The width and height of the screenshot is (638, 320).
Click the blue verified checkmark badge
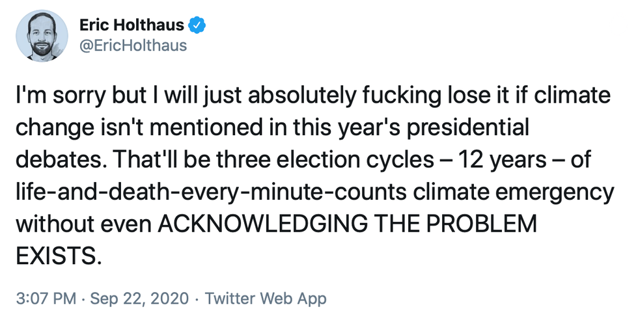tap(197, 25)
